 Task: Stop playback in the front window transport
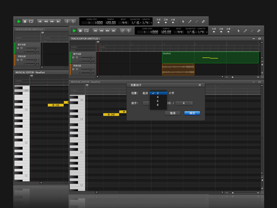click(80, 31)
